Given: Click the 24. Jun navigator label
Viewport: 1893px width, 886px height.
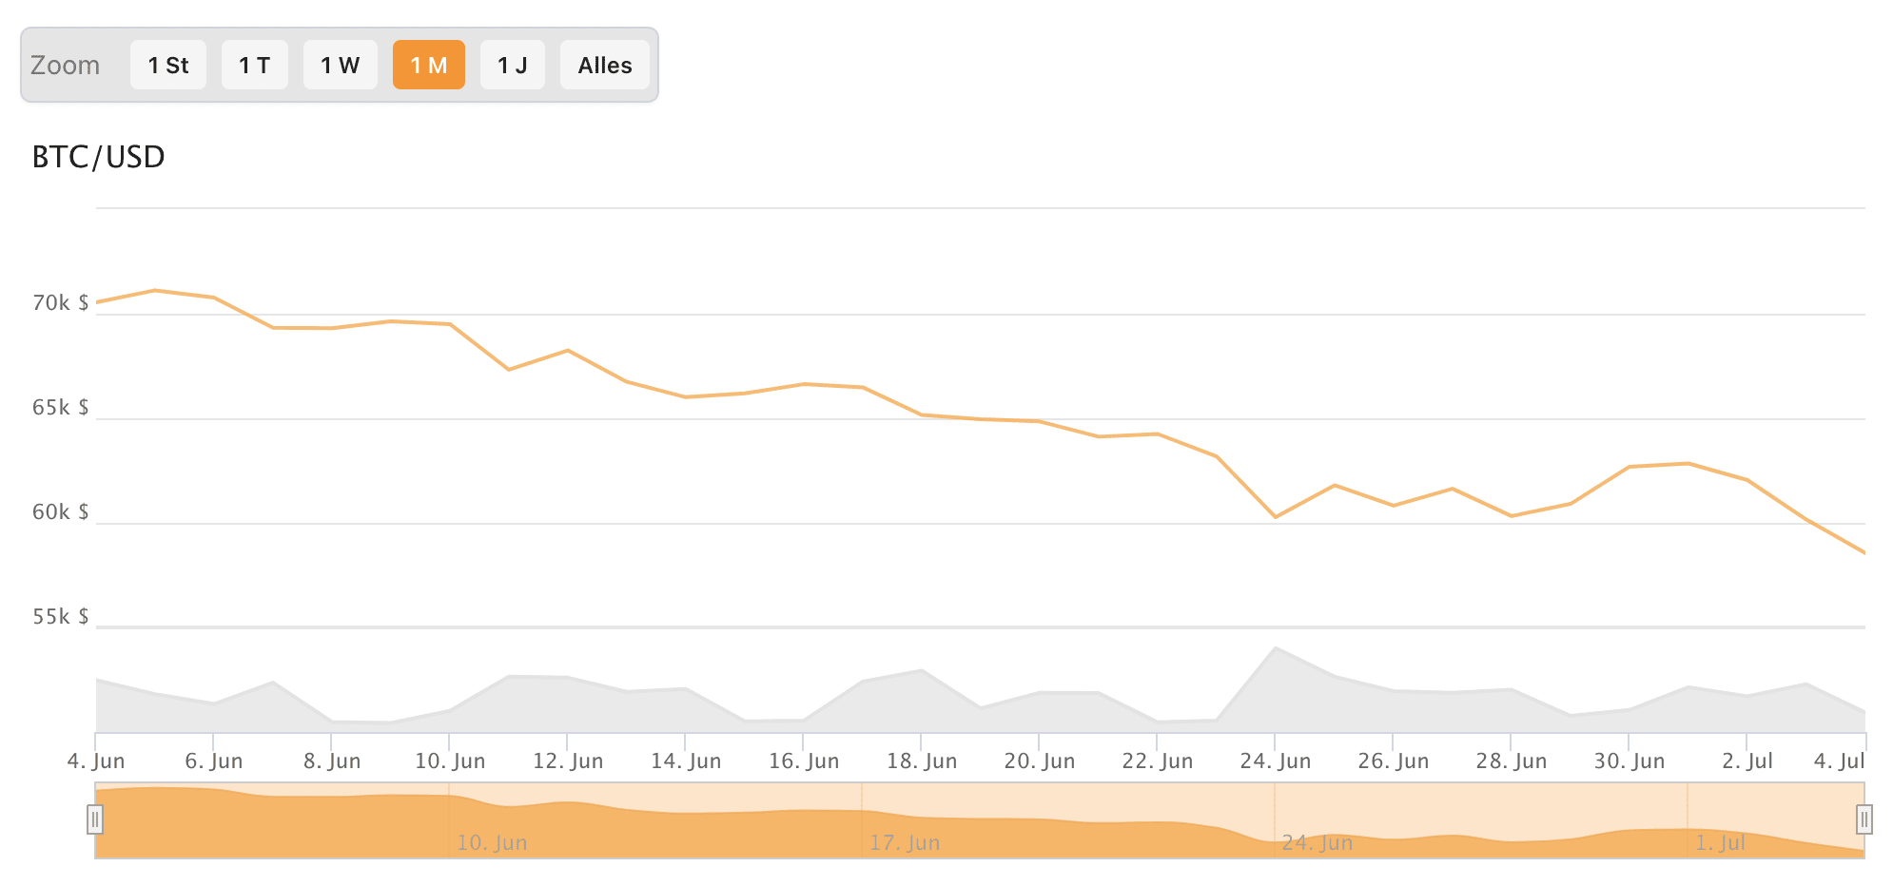Looking at the screenshot, I should 1317,842.
